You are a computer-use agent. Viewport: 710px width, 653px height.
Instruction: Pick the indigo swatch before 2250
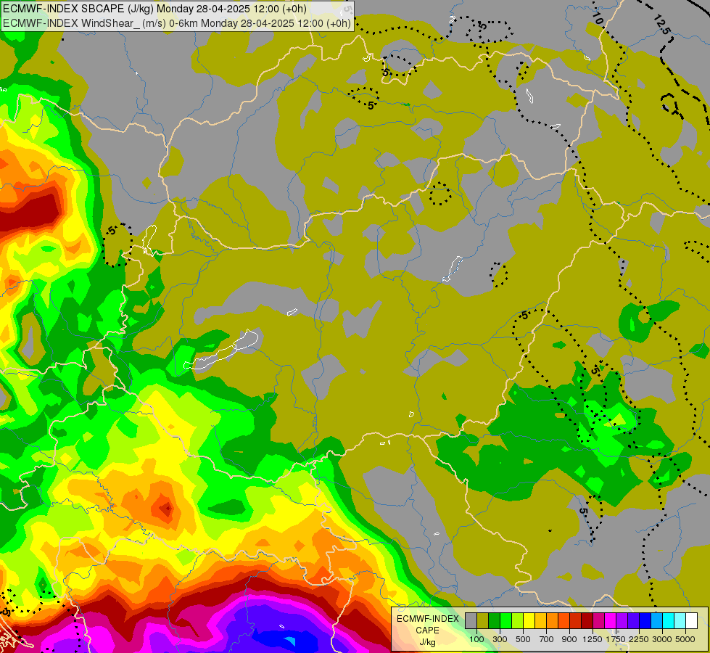click(633, 621)
